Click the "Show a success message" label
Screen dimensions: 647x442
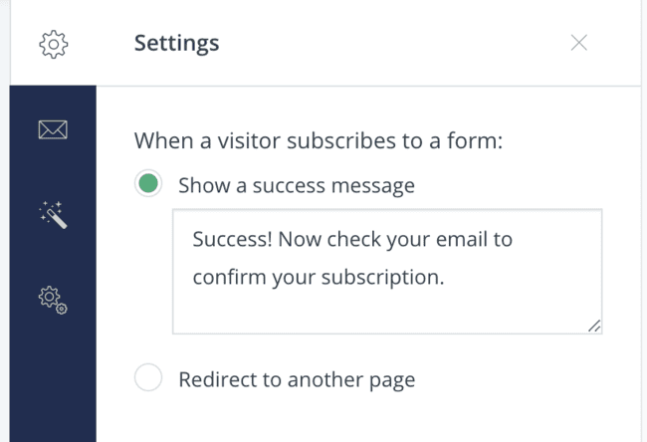(x=297, y=185)
